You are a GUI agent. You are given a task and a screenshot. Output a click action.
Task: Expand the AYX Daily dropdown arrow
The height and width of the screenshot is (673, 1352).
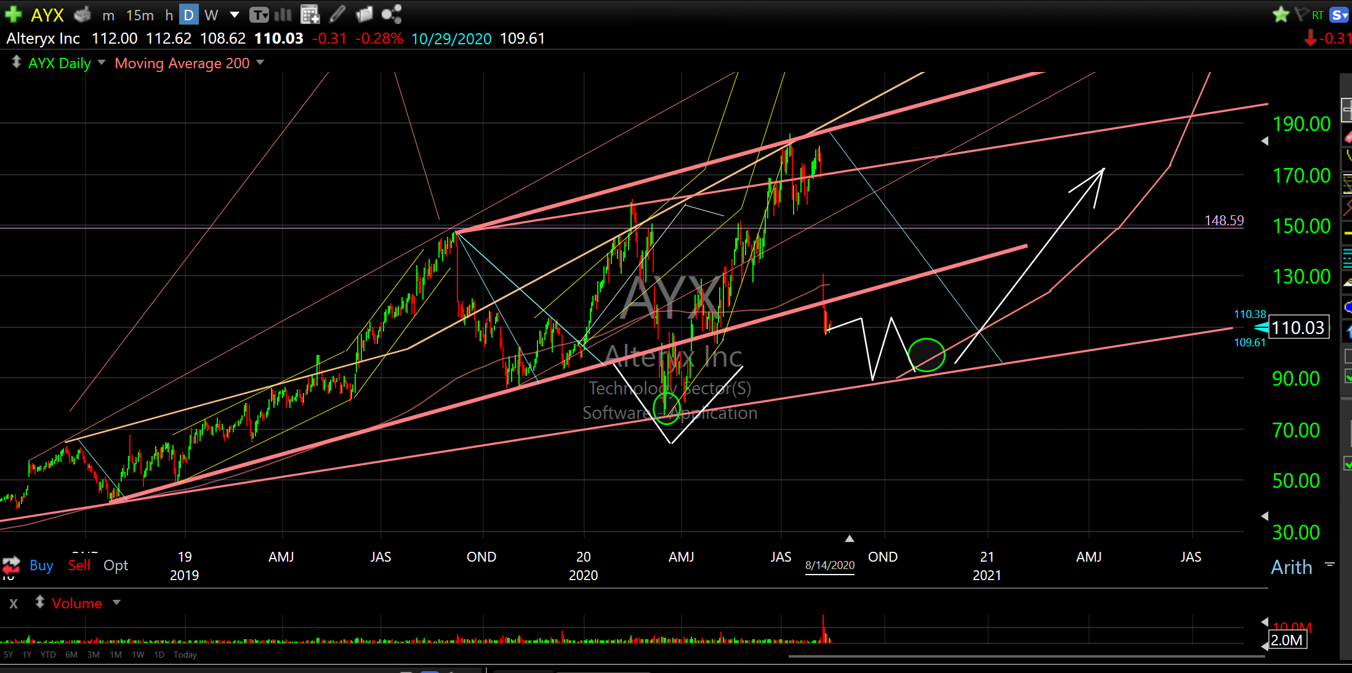tap(102, 62)
